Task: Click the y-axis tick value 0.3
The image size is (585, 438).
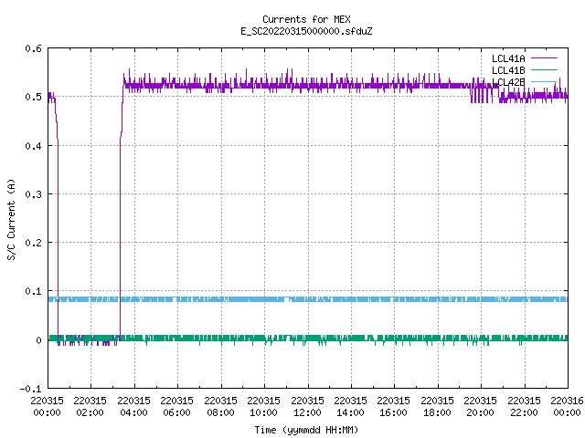Action: click(x=33, y=194)
